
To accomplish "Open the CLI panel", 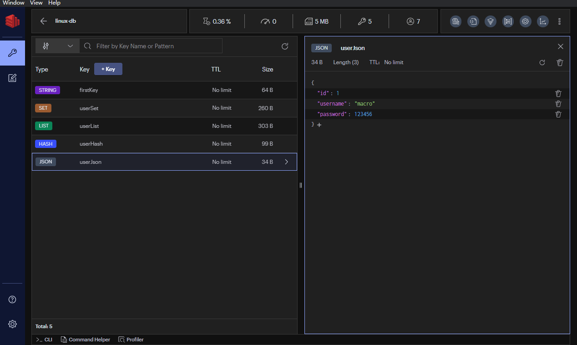I will pyautogui.click(x=44, y=340).
